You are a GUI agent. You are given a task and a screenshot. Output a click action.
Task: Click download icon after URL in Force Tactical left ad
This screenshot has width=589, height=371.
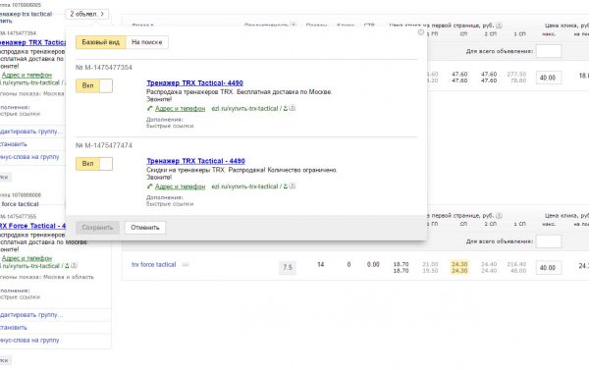point(67,265)
